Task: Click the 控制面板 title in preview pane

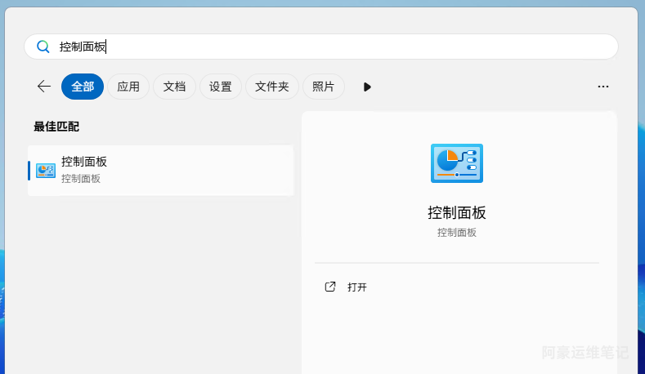Action: (x=457, y=212)
